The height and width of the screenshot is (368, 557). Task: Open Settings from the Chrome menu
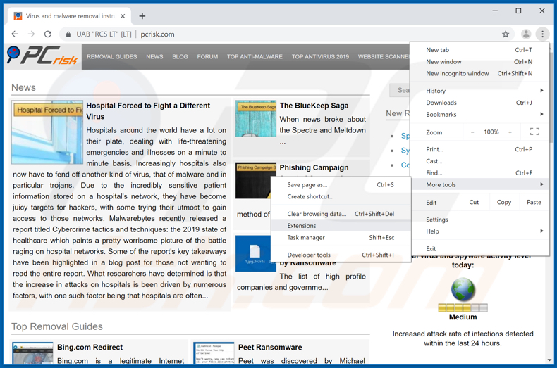tap(479, 220)
